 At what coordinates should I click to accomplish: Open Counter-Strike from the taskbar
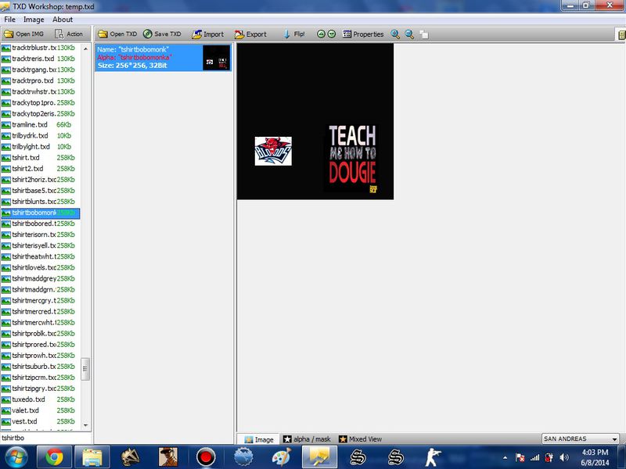[433, 457]
